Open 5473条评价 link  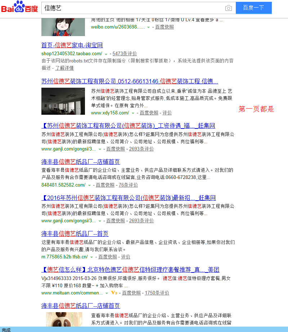125,53
